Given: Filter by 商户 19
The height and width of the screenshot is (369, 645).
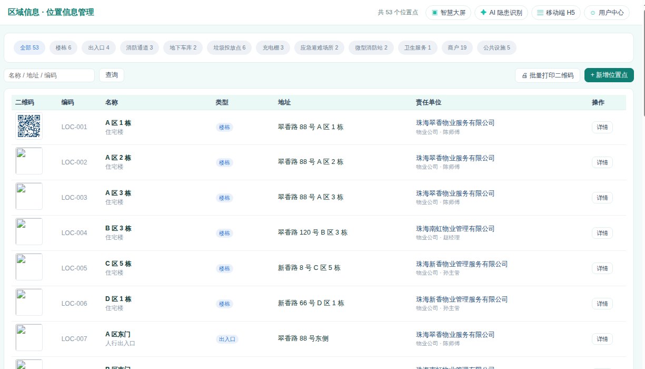Looking at the screenshot, I should [x=457, y=48].
